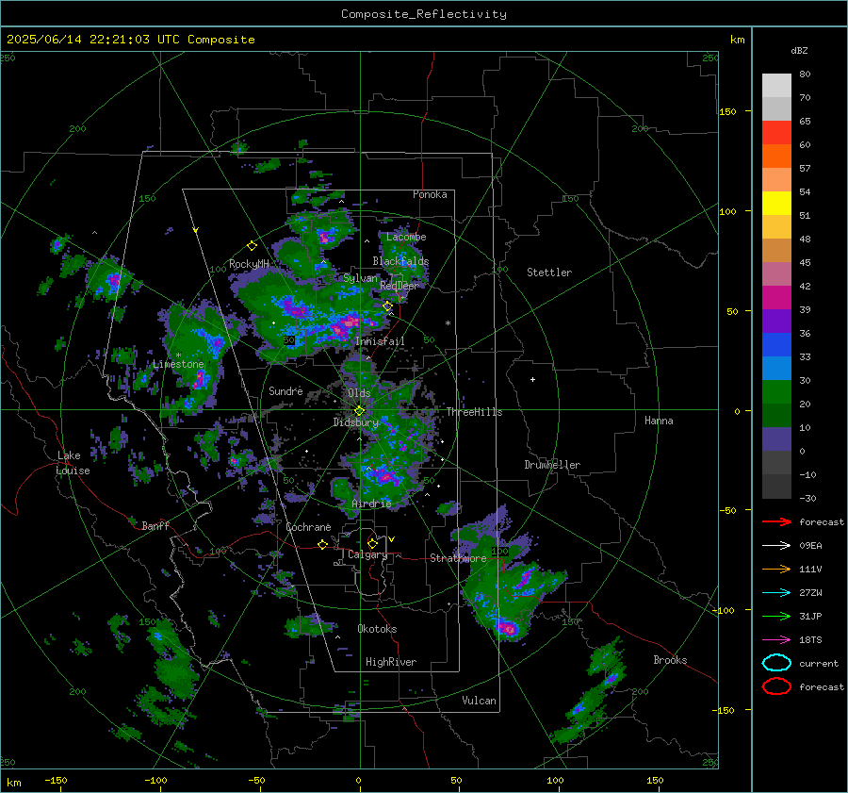
Task: Click the dBZ legend heading
Action: 799,50
